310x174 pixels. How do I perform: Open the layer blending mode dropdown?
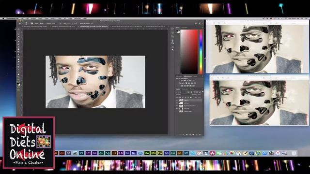183,95
